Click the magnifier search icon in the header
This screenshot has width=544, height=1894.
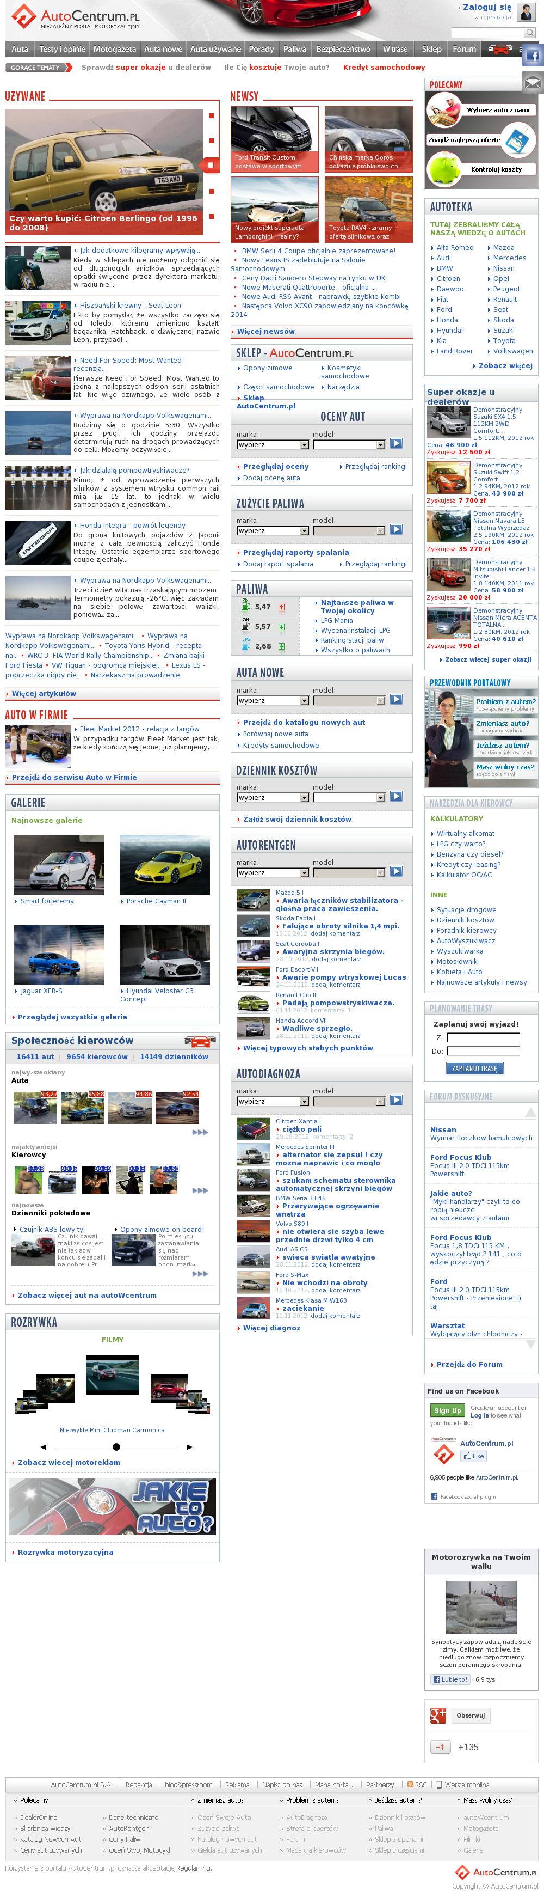click(529, 32)
